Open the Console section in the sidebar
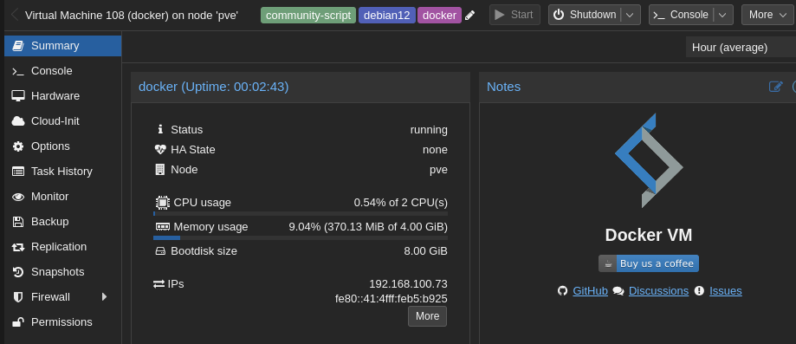This screenshot has height=344, width=796. coord(63,71)
